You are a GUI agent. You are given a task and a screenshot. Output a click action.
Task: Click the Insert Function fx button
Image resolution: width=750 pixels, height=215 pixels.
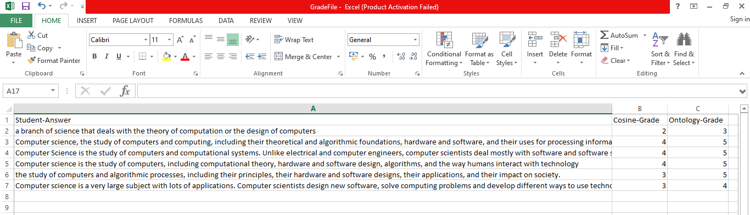click(x=125, y=91)
